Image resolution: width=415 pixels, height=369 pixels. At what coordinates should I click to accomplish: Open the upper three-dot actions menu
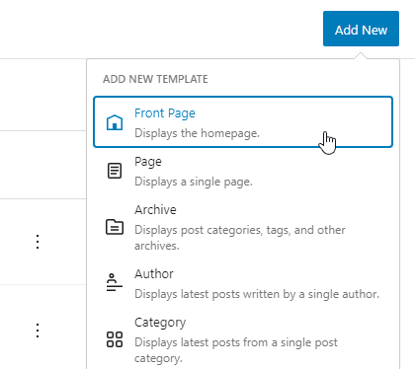pos(38,242)
